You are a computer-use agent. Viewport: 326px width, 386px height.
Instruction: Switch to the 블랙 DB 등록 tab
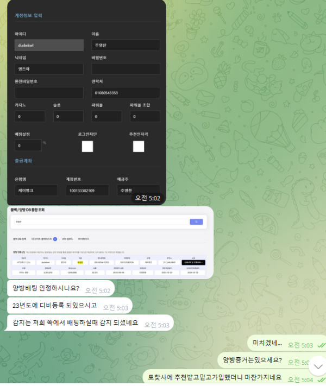(x=20, y=238)
